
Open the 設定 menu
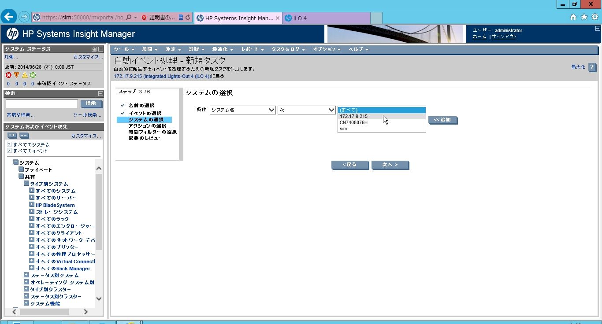point(173,49)
